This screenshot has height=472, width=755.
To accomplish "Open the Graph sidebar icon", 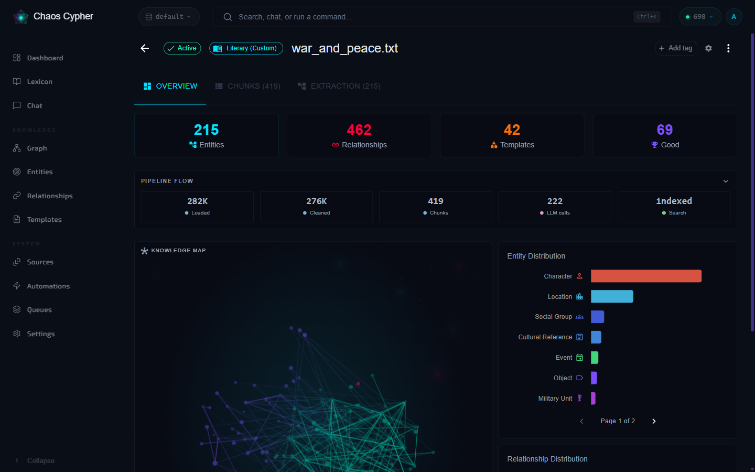I will [x=17, y=148].
